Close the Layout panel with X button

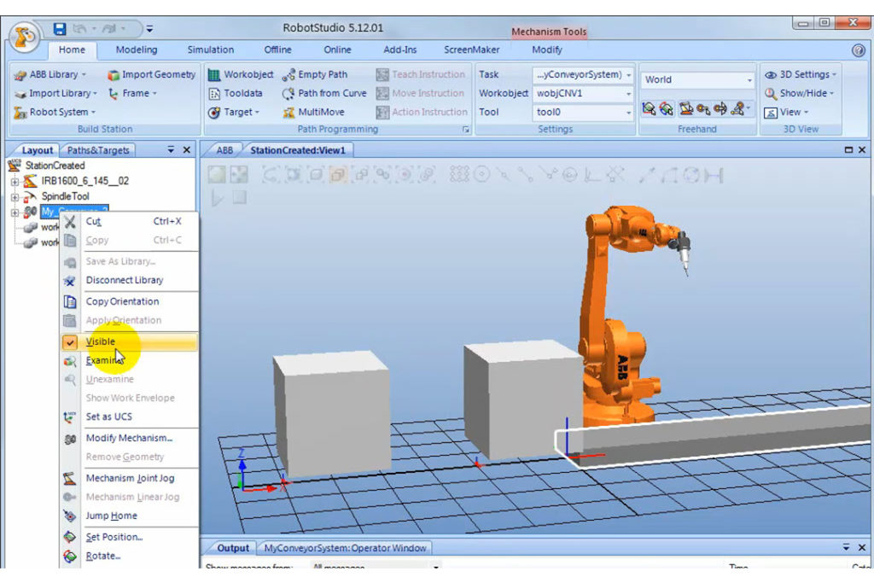187,150
